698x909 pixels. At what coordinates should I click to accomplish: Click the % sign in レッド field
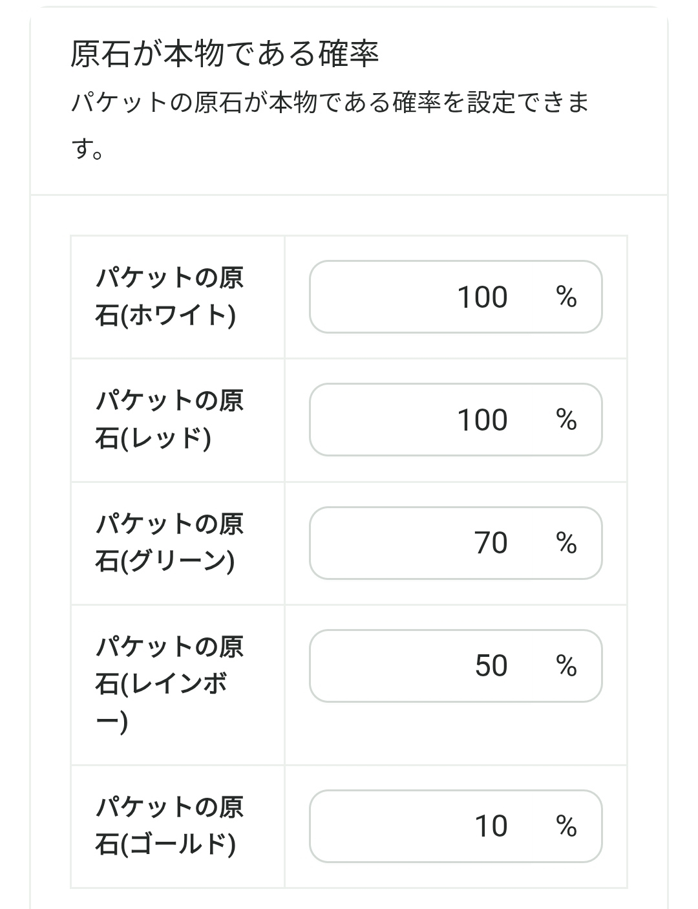pos(566,420)
